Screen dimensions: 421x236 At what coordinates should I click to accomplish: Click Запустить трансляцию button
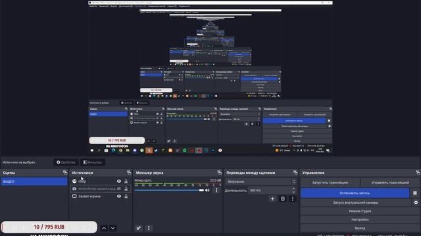point(330,182)
